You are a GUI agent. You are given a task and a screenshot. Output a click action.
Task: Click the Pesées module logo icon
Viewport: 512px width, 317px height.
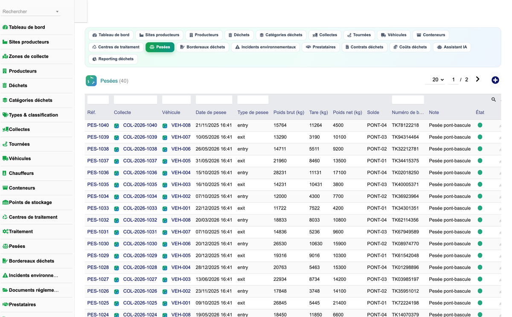click(x=91, y=81)
